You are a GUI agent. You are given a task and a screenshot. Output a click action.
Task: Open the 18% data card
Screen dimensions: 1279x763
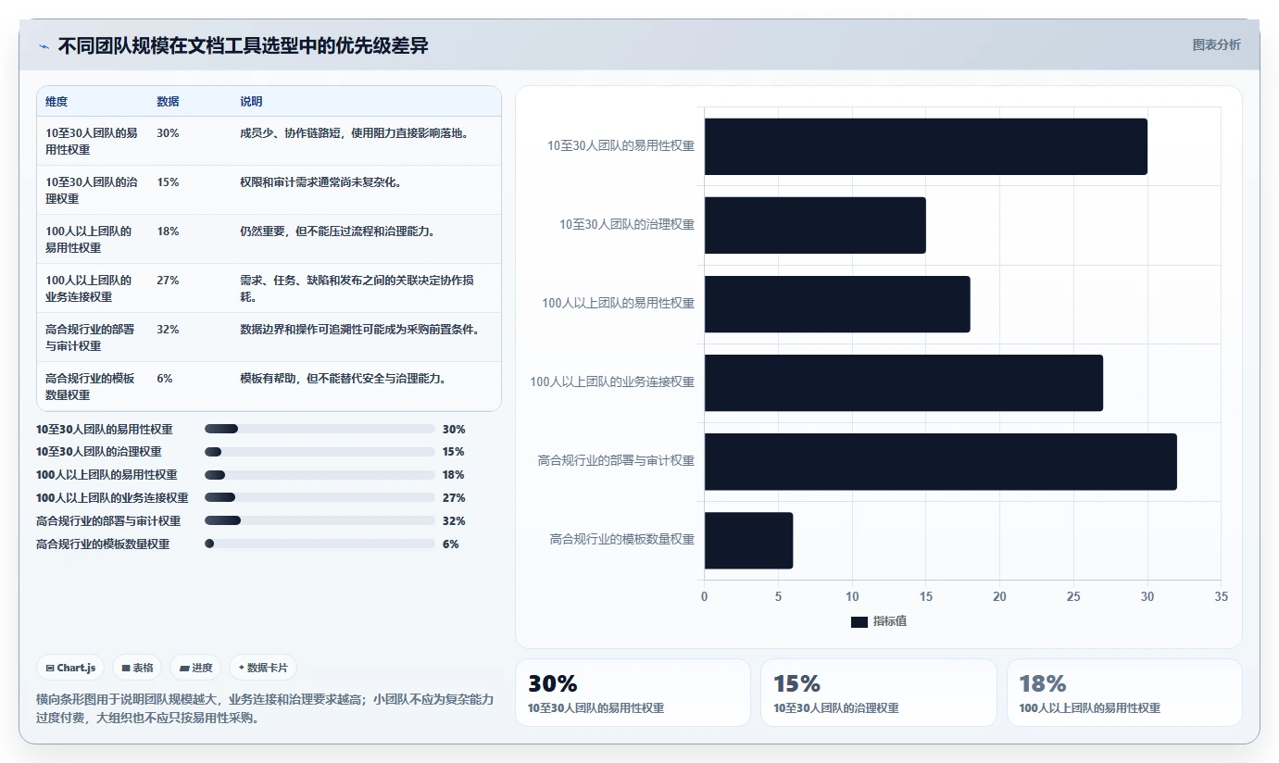[x=1124, y=693]
